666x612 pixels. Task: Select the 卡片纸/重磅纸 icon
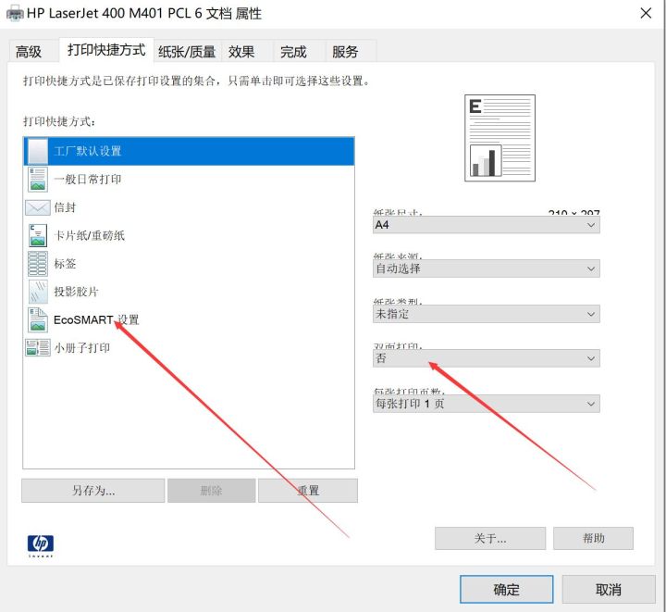[38, 235]
